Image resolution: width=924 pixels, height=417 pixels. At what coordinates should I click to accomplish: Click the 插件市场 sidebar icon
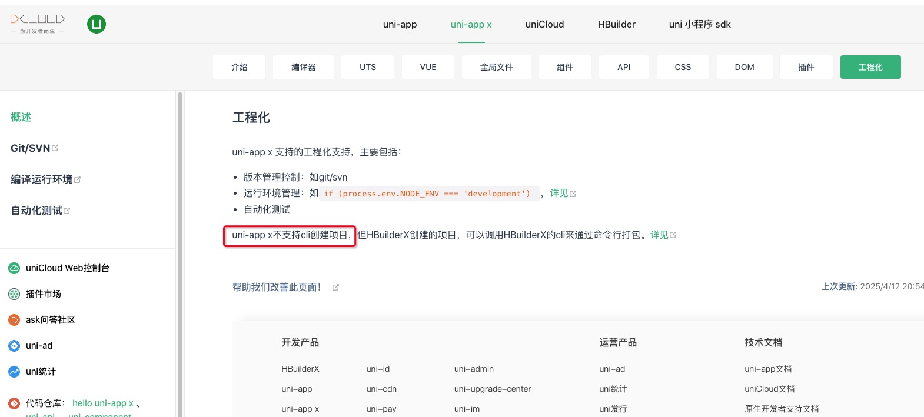(14, 294)
